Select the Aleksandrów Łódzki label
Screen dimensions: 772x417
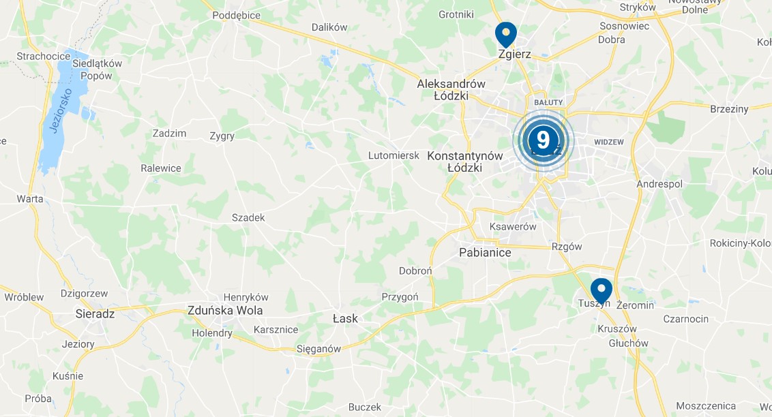tap(451, 90)
